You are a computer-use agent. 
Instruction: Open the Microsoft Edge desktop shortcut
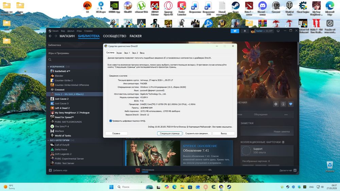point(329,8)
